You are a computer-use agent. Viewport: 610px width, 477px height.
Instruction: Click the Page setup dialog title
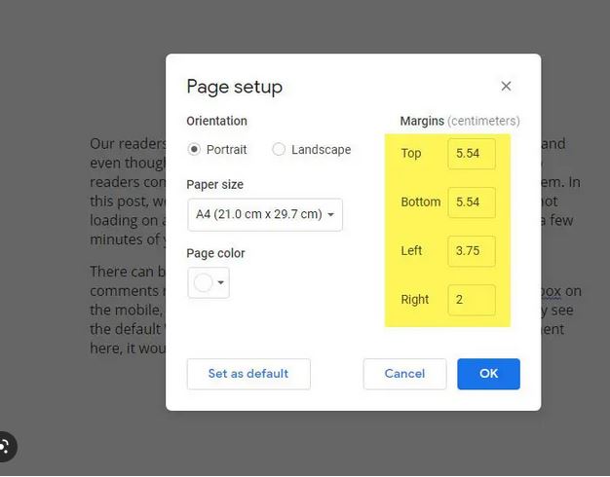(234, 87)
